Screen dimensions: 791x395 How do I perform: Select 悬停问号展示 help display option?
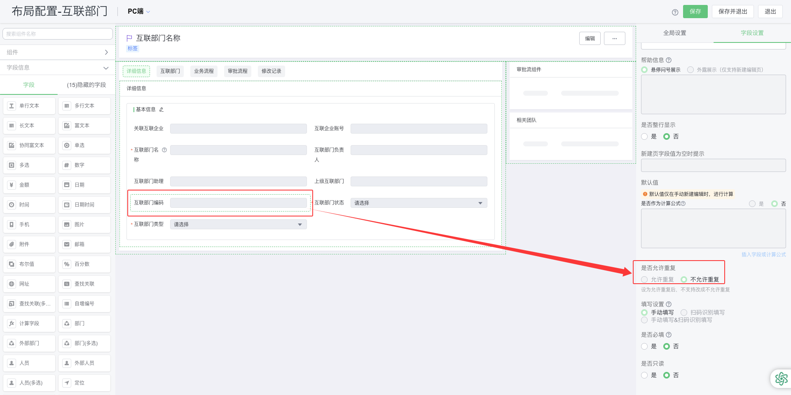click(x=644, y=70)
